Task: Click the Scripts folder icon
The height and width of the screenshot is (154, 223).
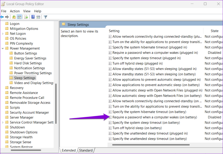Action: 7,107
